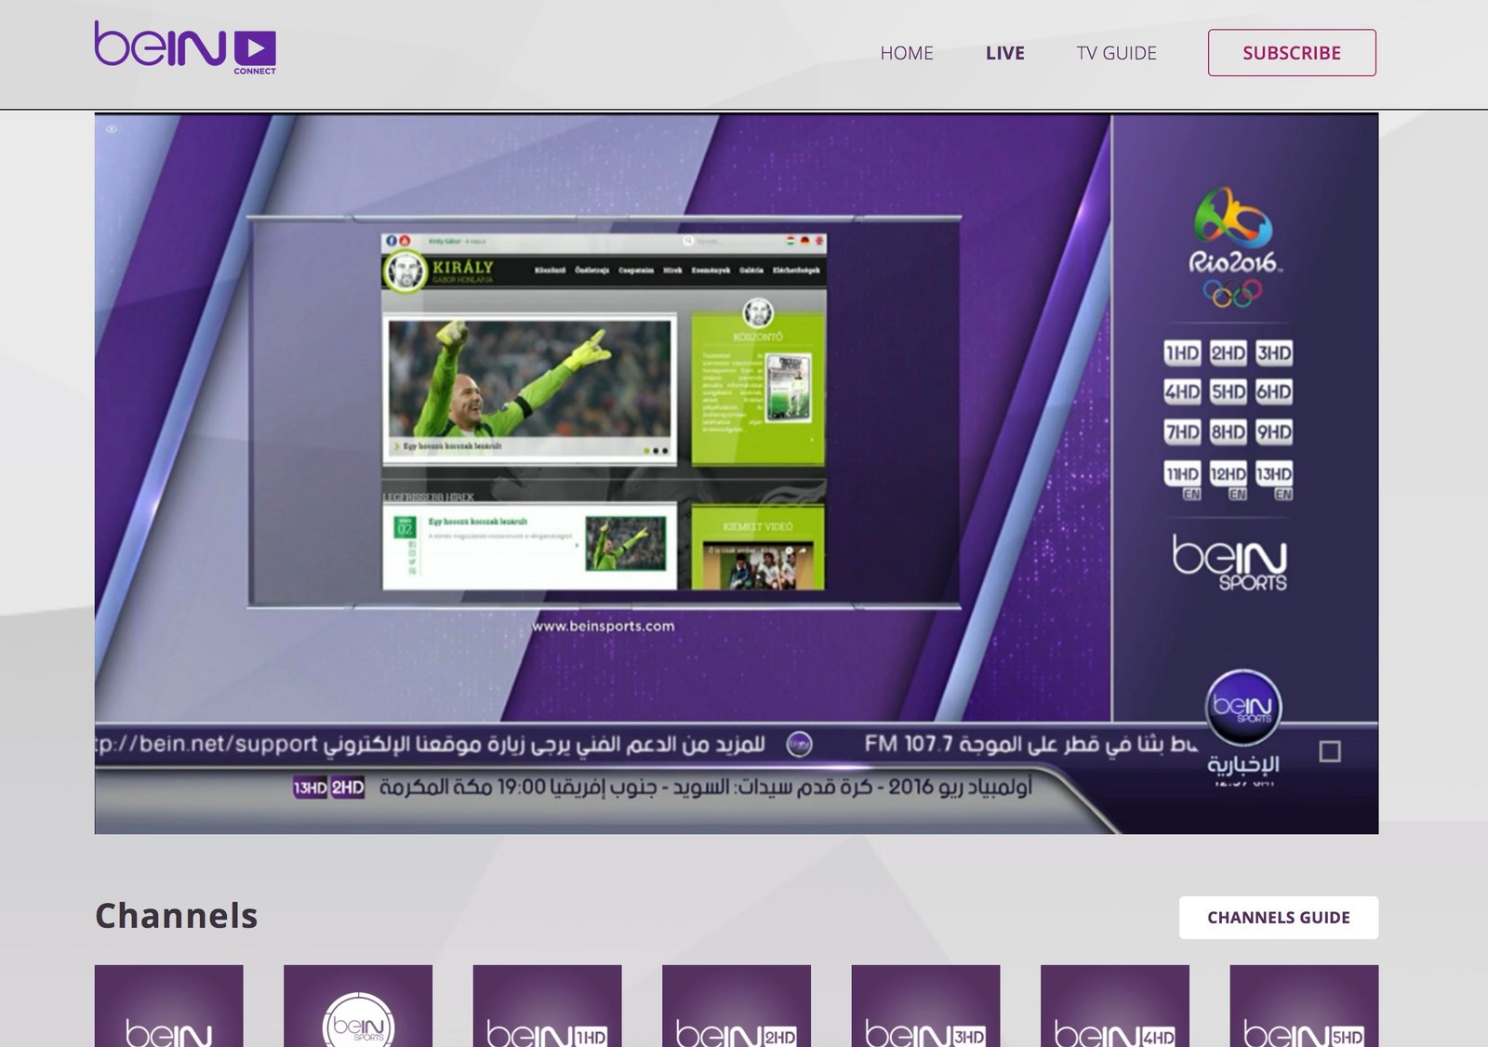This screenshot has width=1488, height=1047.
Task: Choose the beIN 2HD channel
Action: pyautogui.click(x=737, y=1006)
